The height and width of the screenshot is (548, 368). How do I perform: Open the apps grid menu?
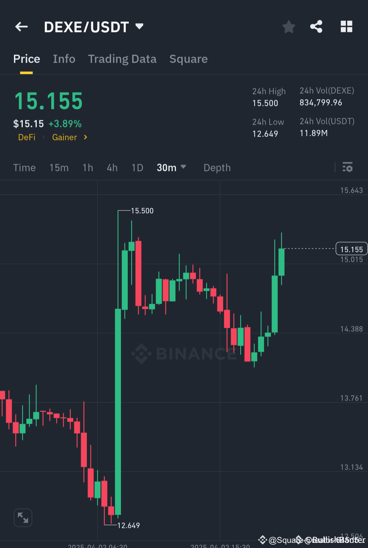point(346,27)
